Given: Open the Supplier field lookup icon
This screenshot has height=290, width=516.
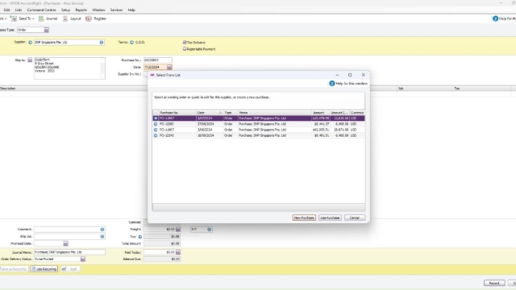Looking at the screenshot, I should (x=102, y=43).
